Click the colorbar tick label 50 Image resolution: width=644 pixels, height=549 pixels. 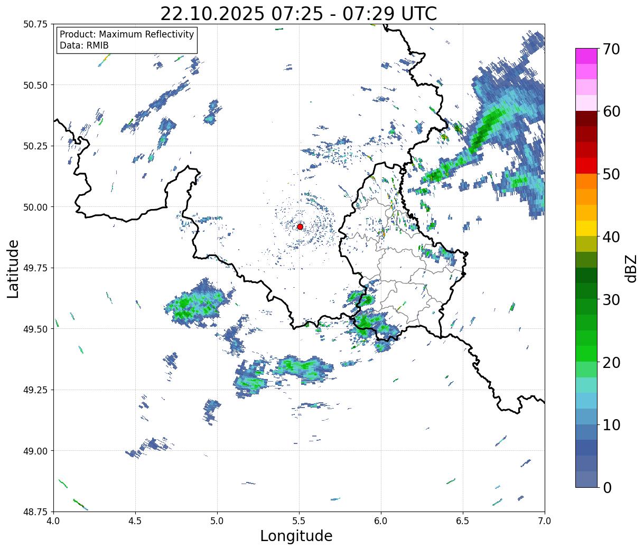pyautogui.click(x=611, y=174)
